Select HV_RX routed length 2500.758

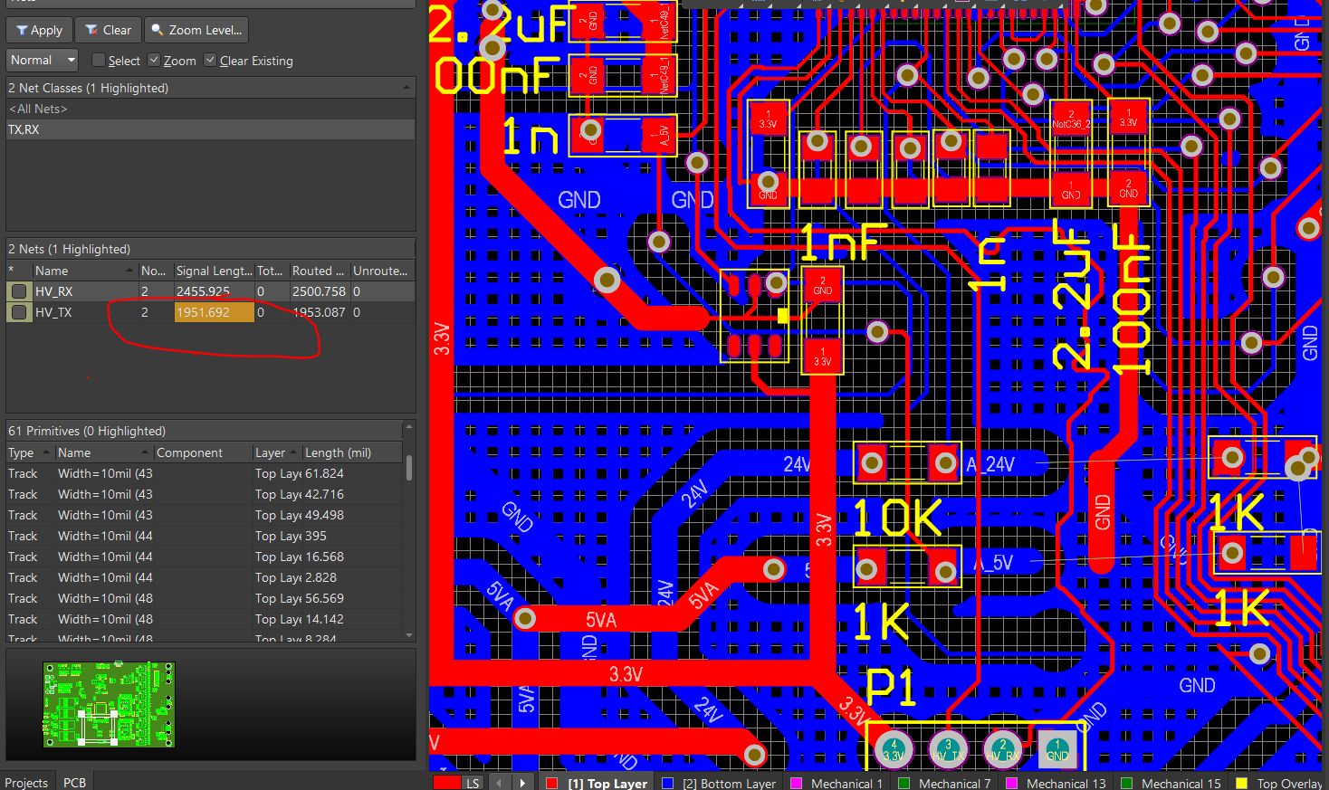319,291
